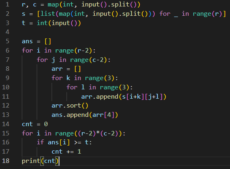Click 'cnt = 0' on line 14
The width and height of the screenshot is (230, 169).
click(x=35, y=124)
